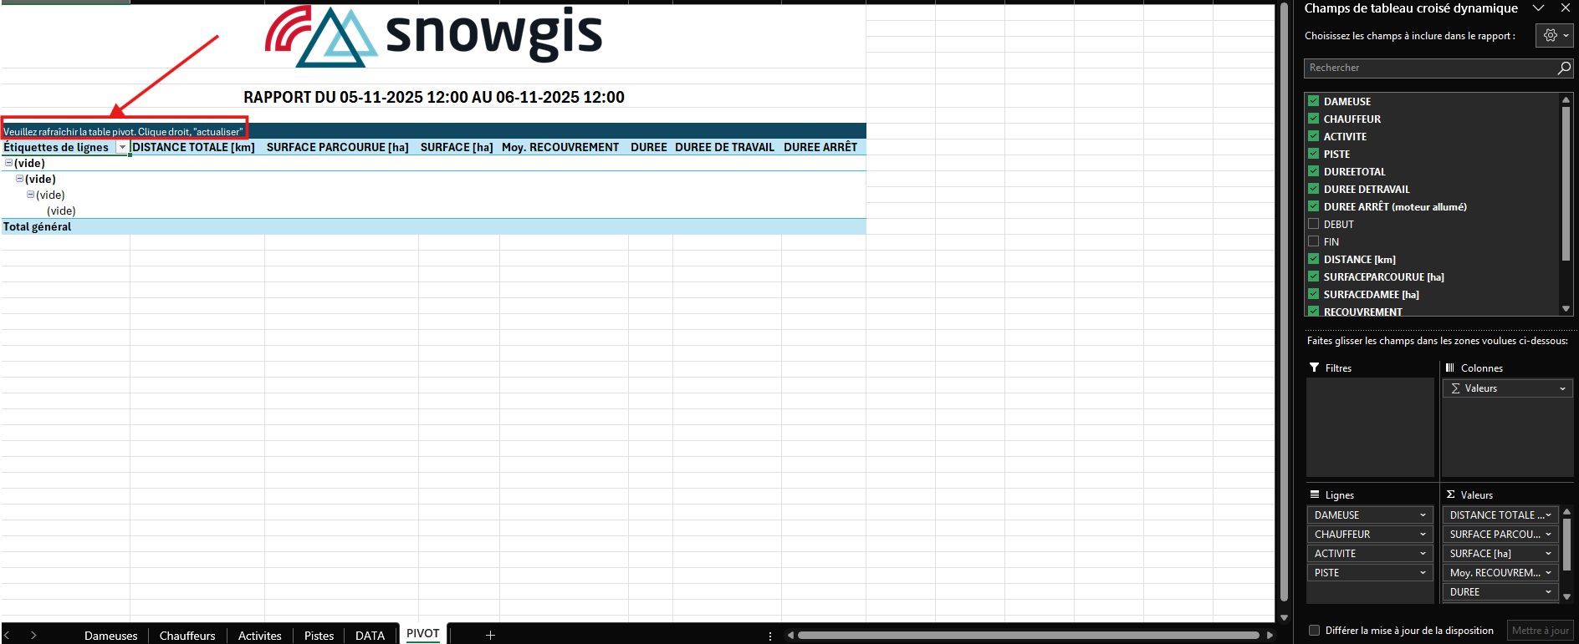Viewport: 1579px width, 644px height.
Task: Open CHAUFFEUR dropdown in Lignes area
Action: click(1423, 535)
